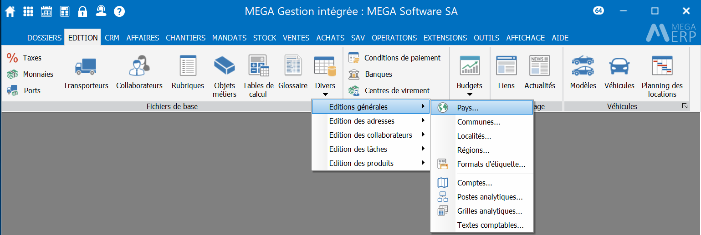Viewport: 701px width, 235px height.
Task: Click the Actualités news icon
Action: point(540,67)
